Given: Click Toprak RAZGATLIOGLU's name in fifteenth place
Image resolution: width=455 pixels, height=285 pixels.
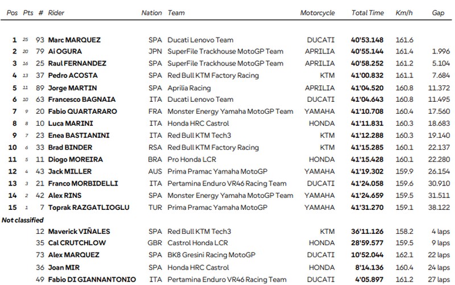Looking at the screenshot, I should [x=89, y=208].
